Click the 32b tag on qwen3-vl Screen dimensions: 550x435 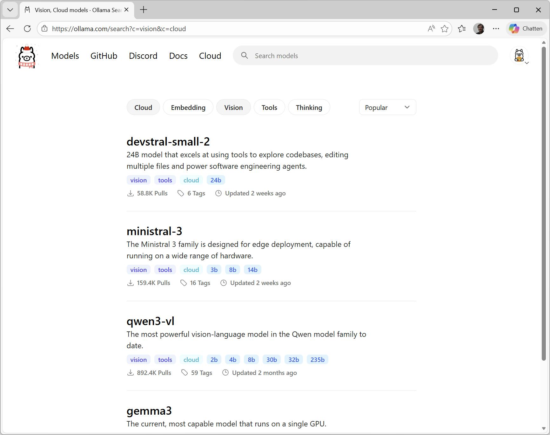click(x=294, y=360)
